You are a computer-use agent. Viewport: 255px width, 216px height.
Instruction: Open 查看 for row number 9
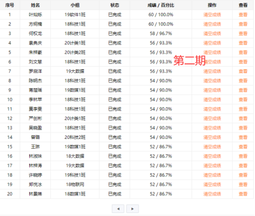click(243, 90)
